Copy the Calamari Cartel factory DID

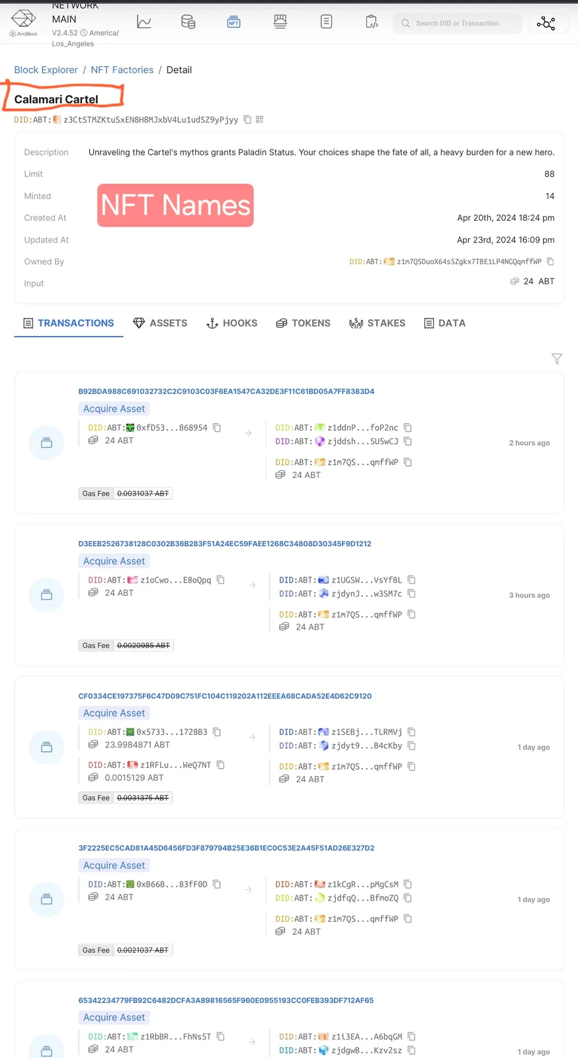pos(247,120)
